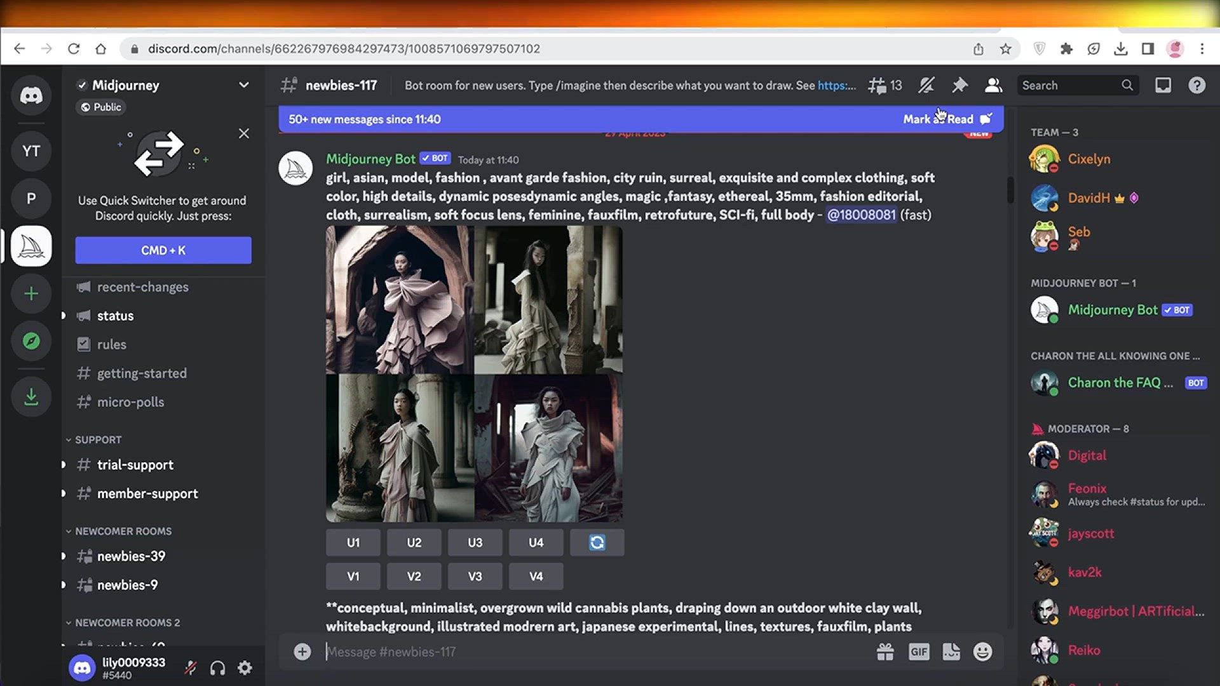Image resolution: width=1220 pixels, height=686 pixels.
Task: Open the recent-changes channel
Action: [x=143, y=287]
